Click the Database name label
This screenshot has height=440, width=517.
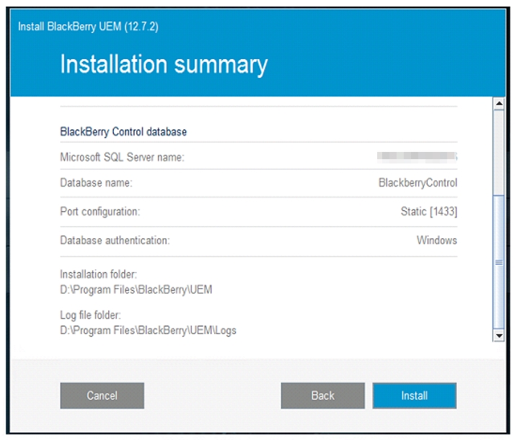coord(96,183)
